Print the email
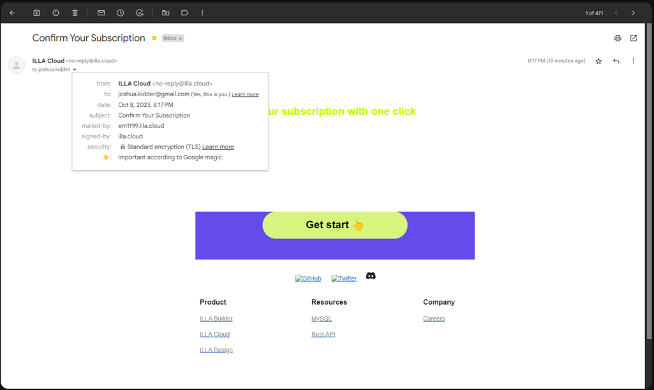This screenshot has width=654, height=390. click(x=617, y=38)
